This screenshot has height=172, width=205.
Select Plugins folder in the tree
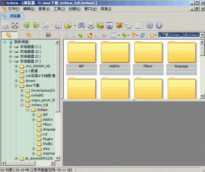[48, 139]
